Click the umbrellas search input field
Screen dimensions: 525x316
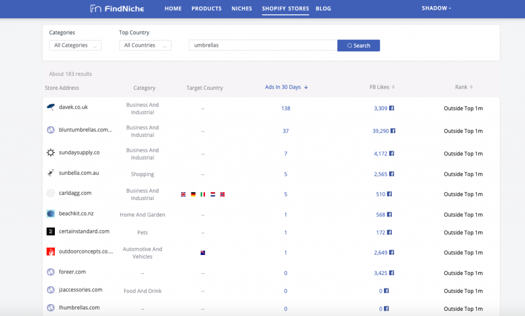263,45
